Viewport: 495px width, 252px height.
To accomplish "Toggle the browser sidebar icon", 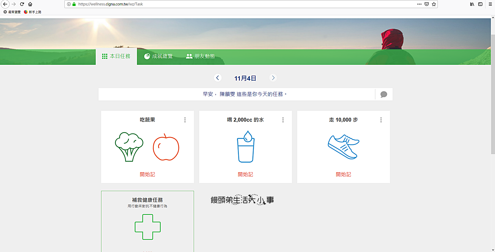I will tap(480, 4).
